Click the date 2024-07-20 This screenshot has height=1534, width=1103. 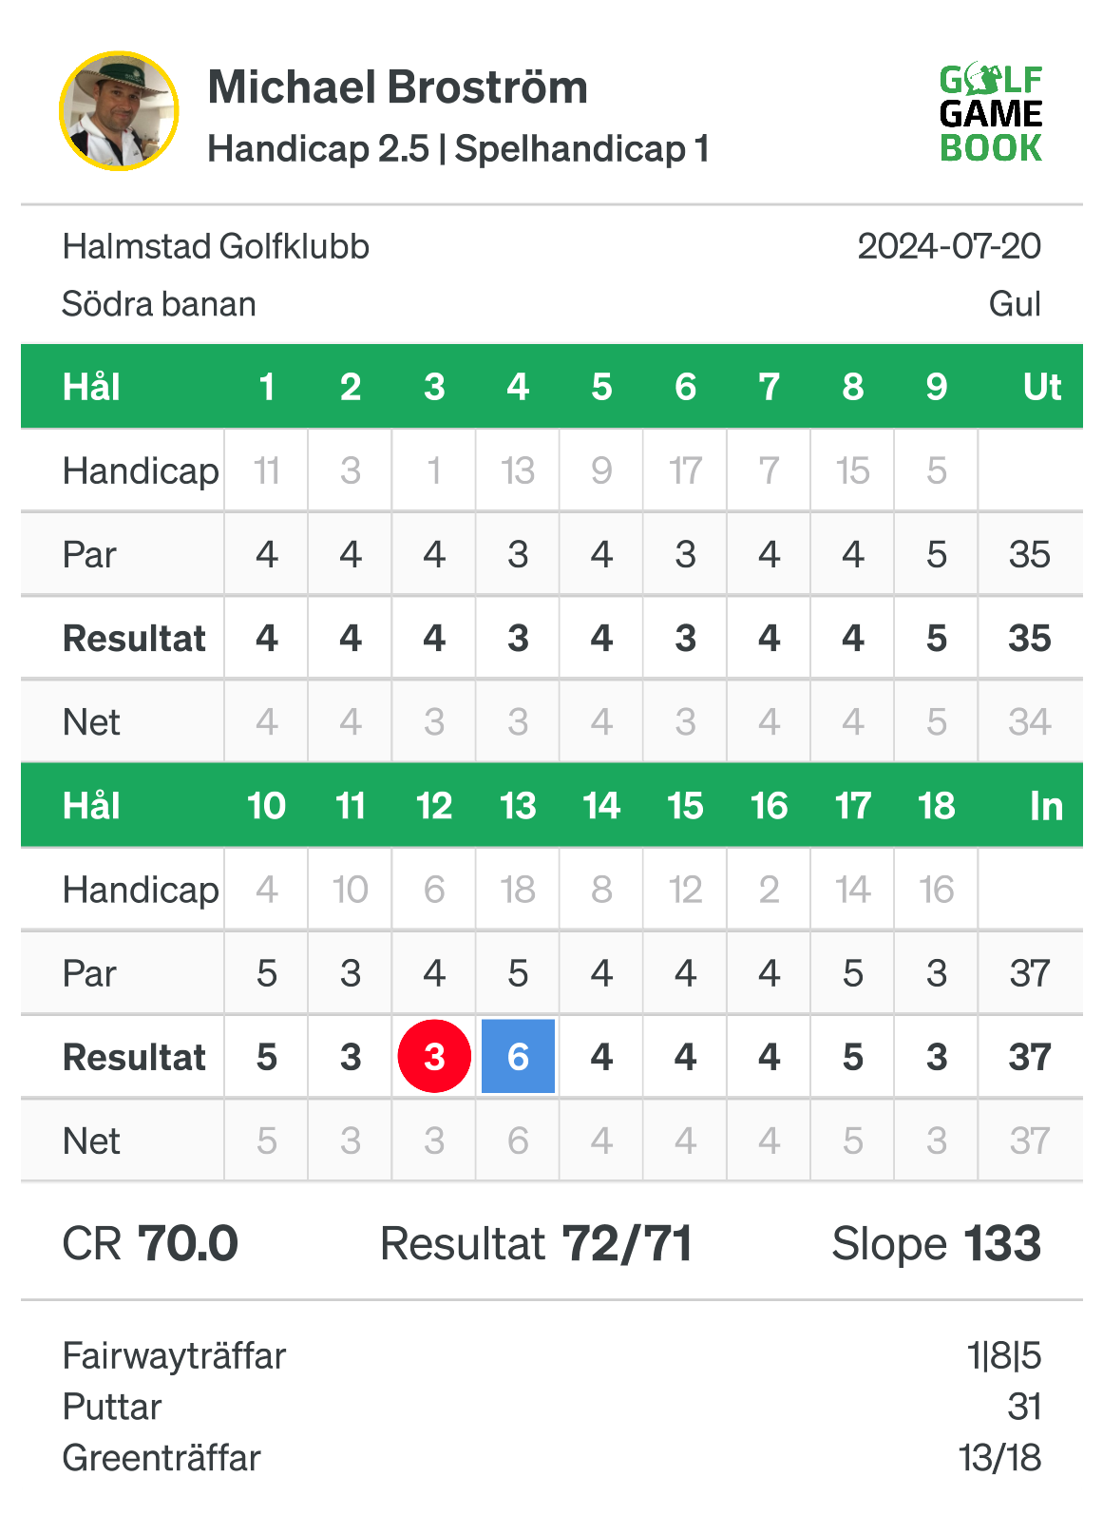(x=949, y=247)
